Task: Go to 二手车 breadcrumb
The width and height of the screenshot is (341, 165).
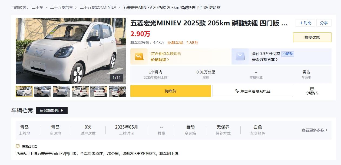Action: point(37,8)
